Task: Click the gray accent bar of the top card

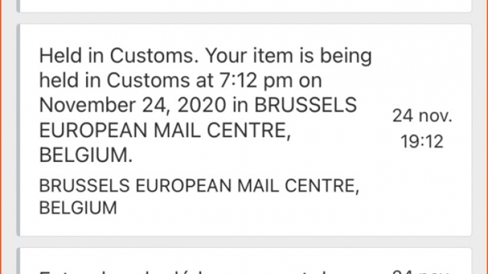Action: pos(18,5)
